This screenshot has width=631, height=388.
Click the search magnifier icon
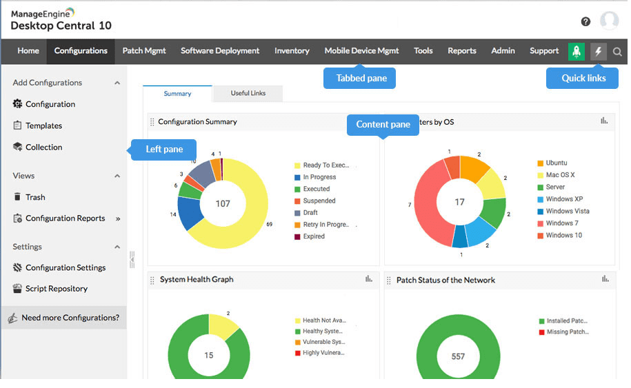tap(617, 51)
